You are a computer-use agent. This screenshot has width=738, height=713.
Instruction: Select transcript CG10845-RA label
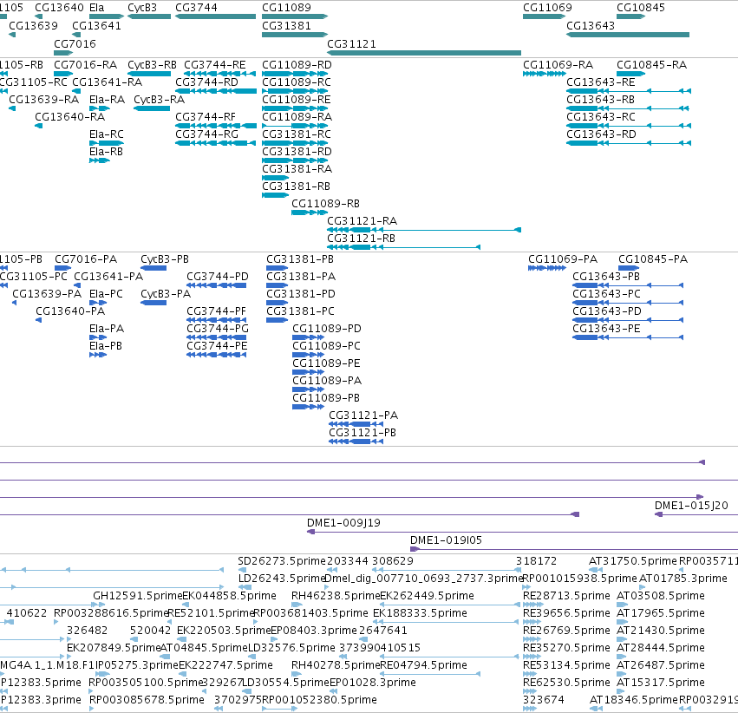pyautogui.click(x=652, y=64)
